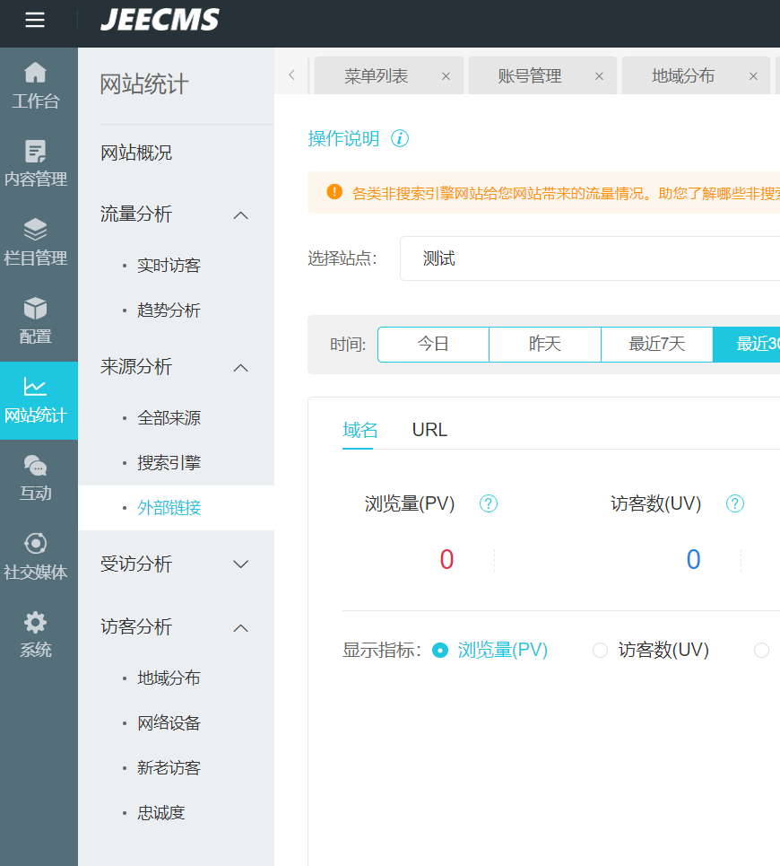Open the 工作台 home icon
This screenshot has width=780, height=866.
35,73
